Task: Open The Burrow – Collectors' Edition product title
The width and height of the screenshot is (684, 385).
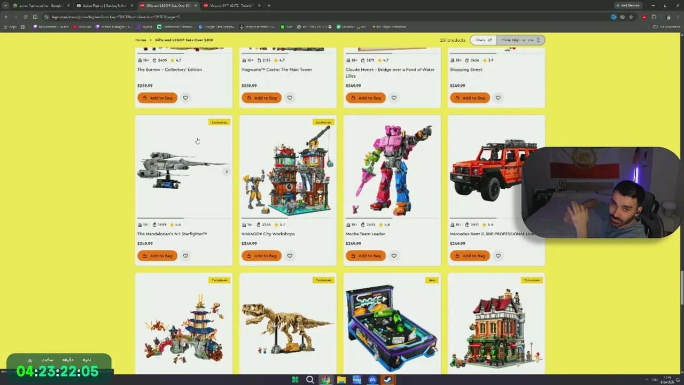Action: pyautogui.click(x=169, y=70)
